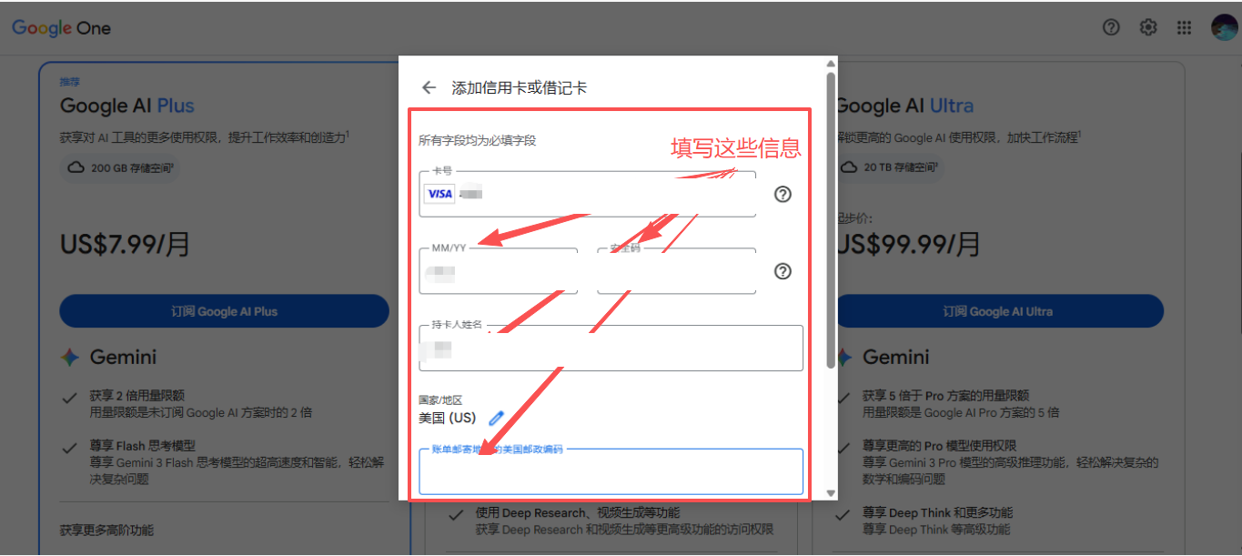Edit country/region with the pencil icon

click(496, 418)
